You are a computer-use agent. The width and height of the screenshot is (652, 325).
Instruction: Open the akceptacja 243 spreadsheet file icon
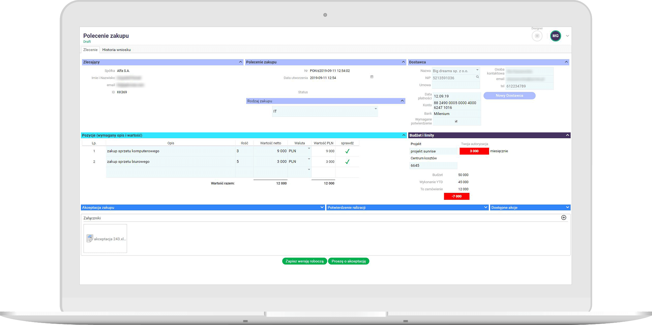pyautogui.click(x=90, y=239)
